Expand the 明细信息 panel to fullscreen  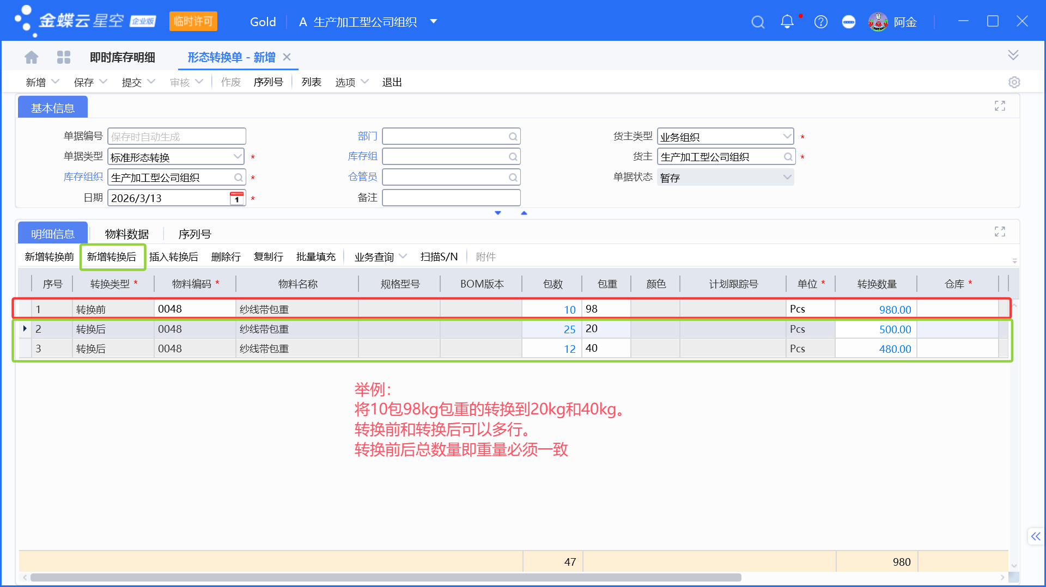pos(1000,231)
